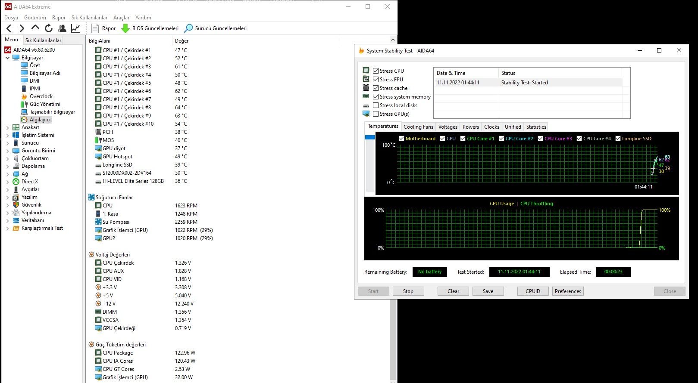Click the Up arrow toolbar icon

(35, 28)
